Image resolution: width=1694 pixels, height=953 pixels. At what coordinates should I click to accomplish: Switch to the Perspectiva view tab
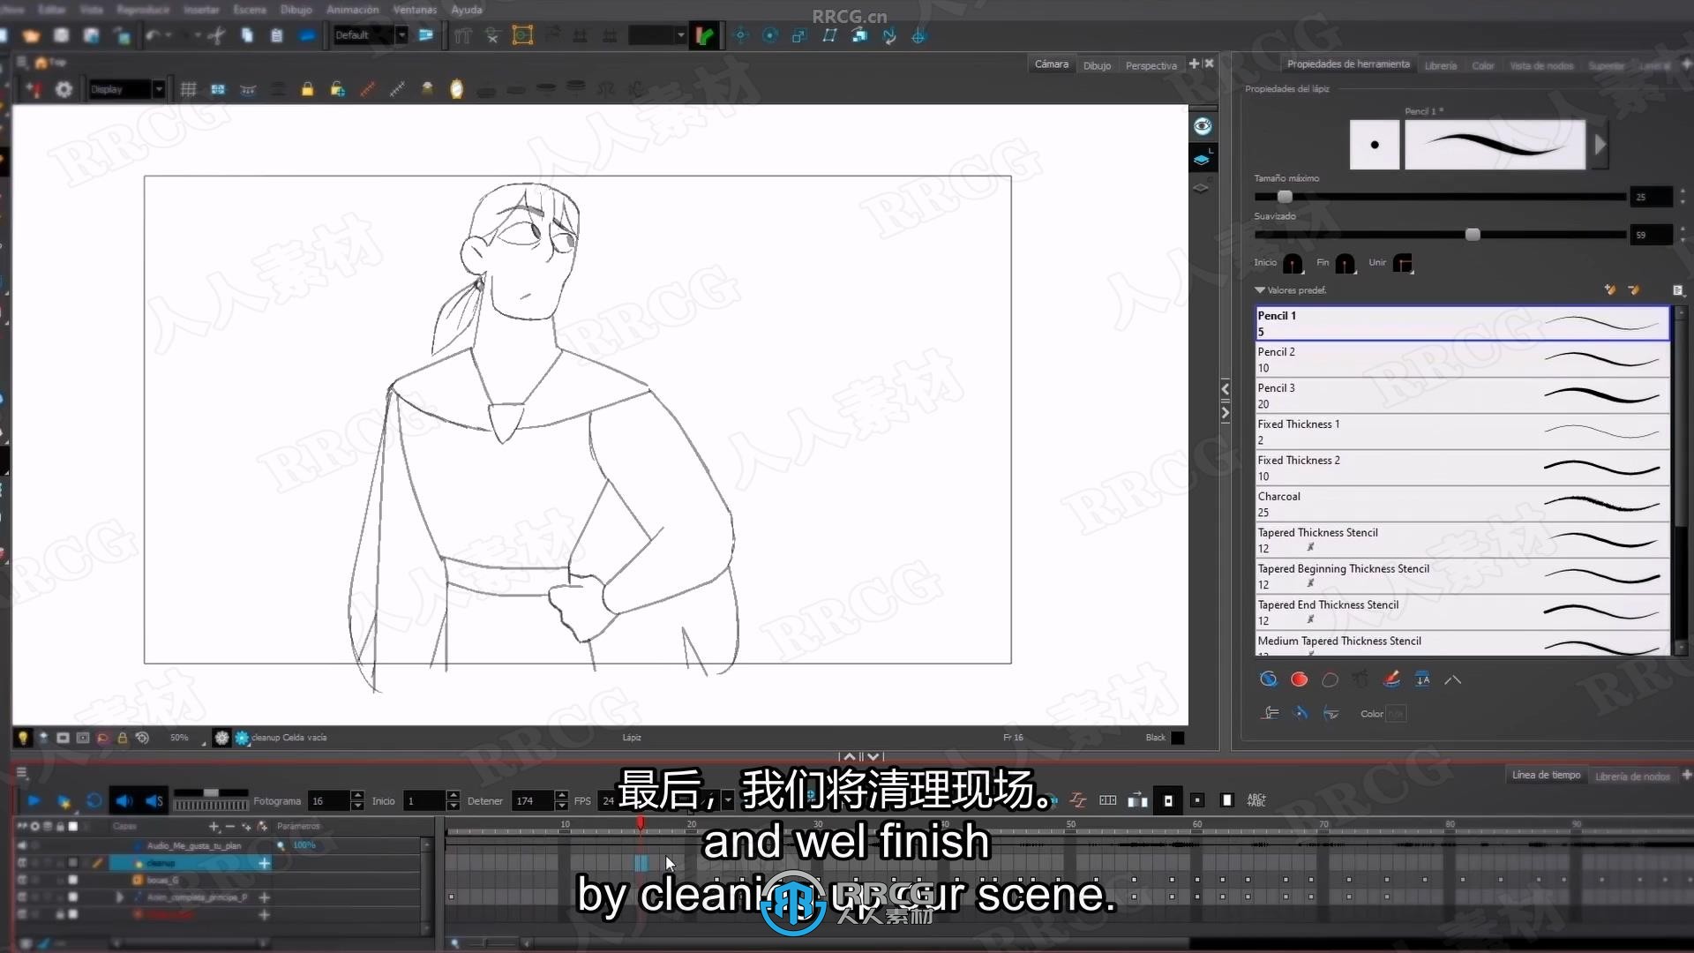tap(1151, 65)
